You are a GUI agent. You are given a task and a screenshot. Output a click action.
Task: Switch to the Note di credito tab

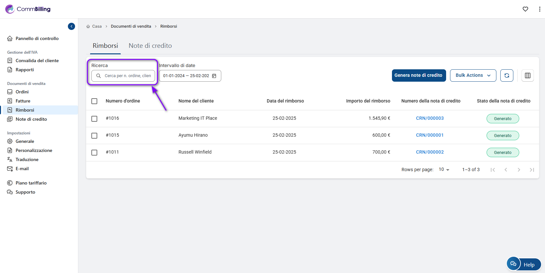click(x=150, y=46)
